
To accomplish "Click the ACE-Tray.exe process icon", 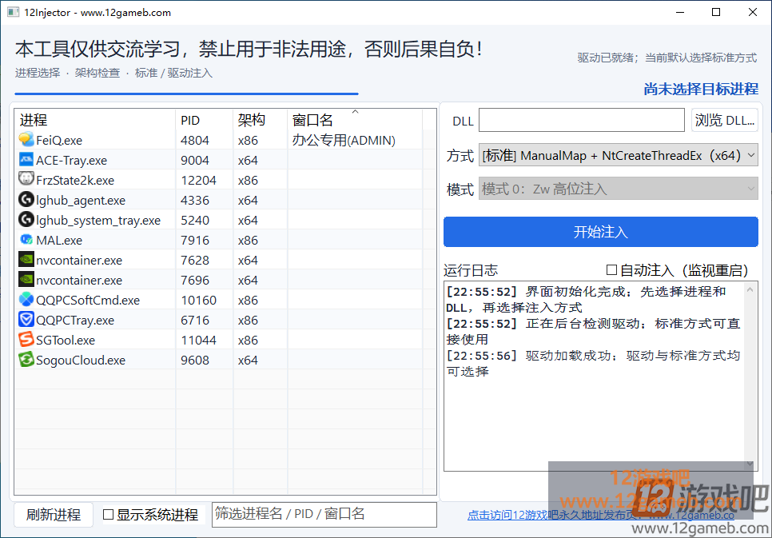I will click(26, 160).
